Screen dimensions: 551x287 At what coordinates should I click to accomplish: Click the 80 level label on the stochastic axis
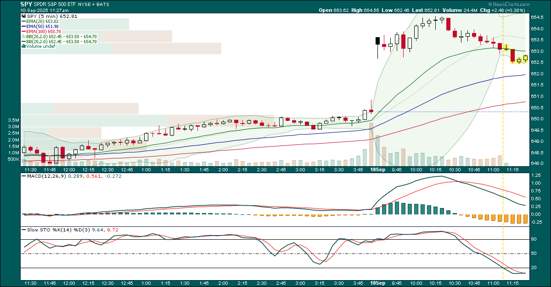pos(534,239)
